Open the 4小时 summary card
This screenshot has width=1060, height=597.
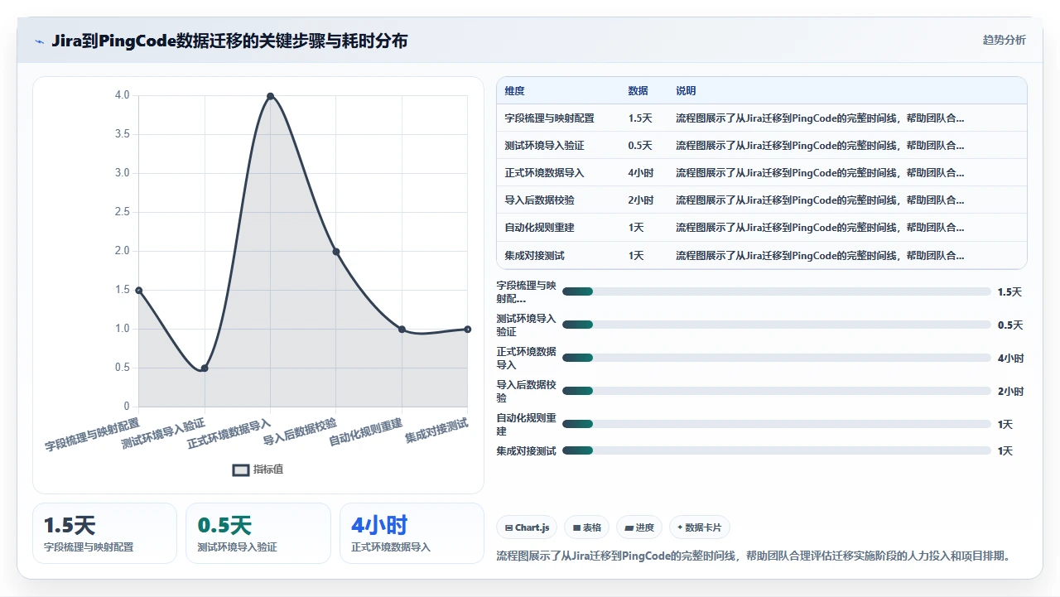412,533
